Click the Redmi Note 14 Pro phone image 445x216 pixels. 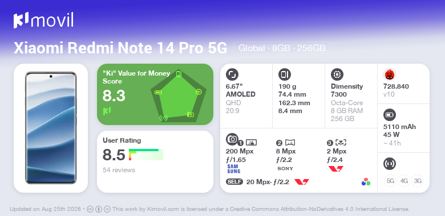(51, 128)
